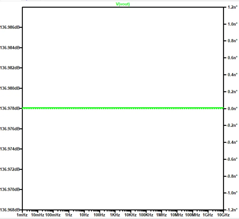The height and width of the screenshot is (219, 239).
Task: Click the 1.2n° phase axis label
Action: click(233, 7)
